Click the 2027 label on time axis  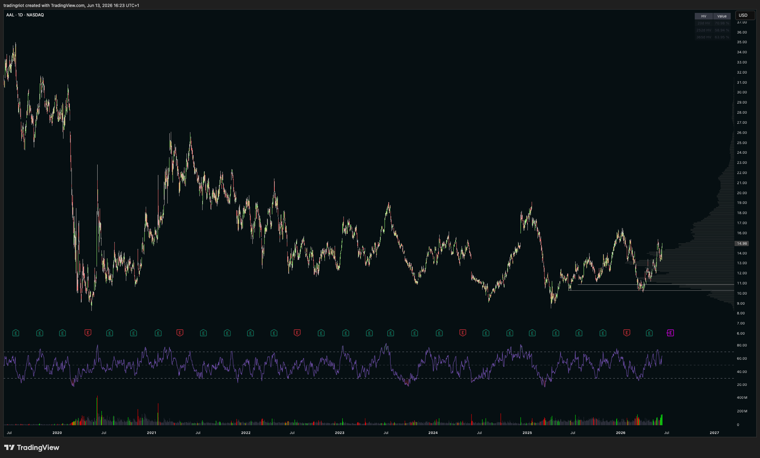pyautogui.click(x=714, y=433)
